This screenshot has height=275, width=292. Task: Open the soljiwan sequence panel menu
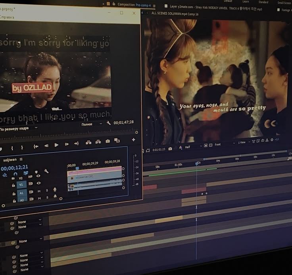tap(21, 159)
